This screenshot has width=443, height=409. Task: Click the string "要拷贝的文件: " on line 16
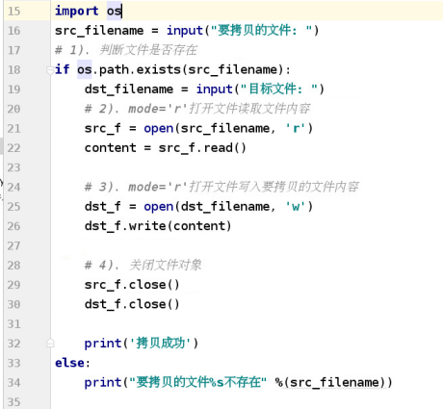click(x=261, y=31)
